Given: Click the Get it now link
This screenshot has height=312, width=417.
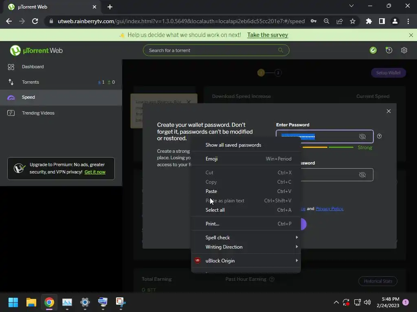Looking at the screenshot, I should [95, 172].
